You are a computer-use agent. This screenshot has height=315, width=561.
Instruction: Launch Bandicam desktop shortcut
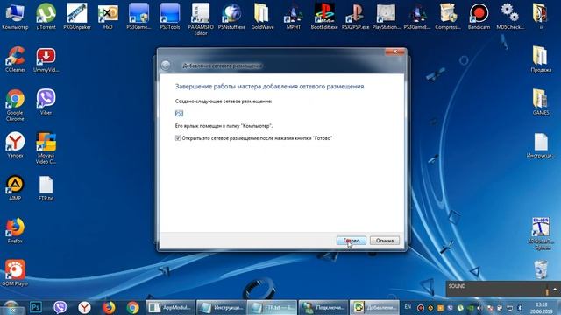coord(479,16)
